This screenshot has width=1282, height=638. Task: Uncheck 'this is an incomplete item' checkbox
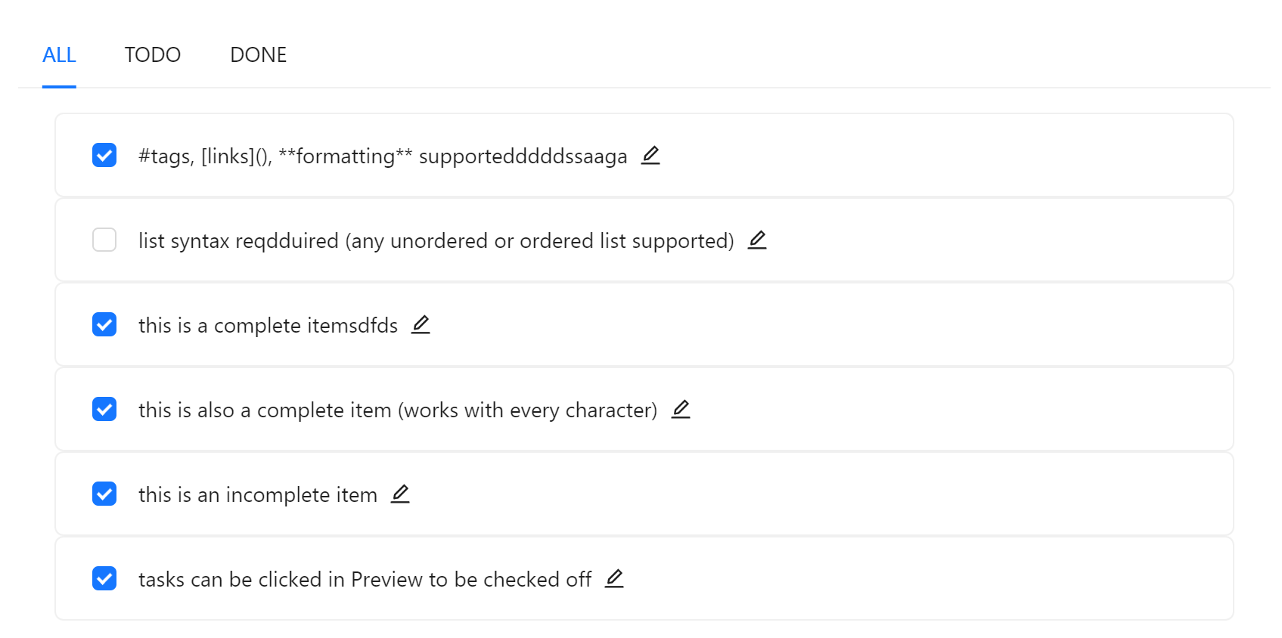point(104,494)
